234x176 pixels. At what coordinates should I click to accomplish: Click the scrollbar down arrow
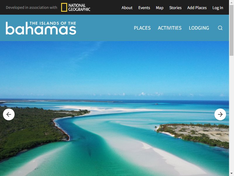tap(231, 174)
